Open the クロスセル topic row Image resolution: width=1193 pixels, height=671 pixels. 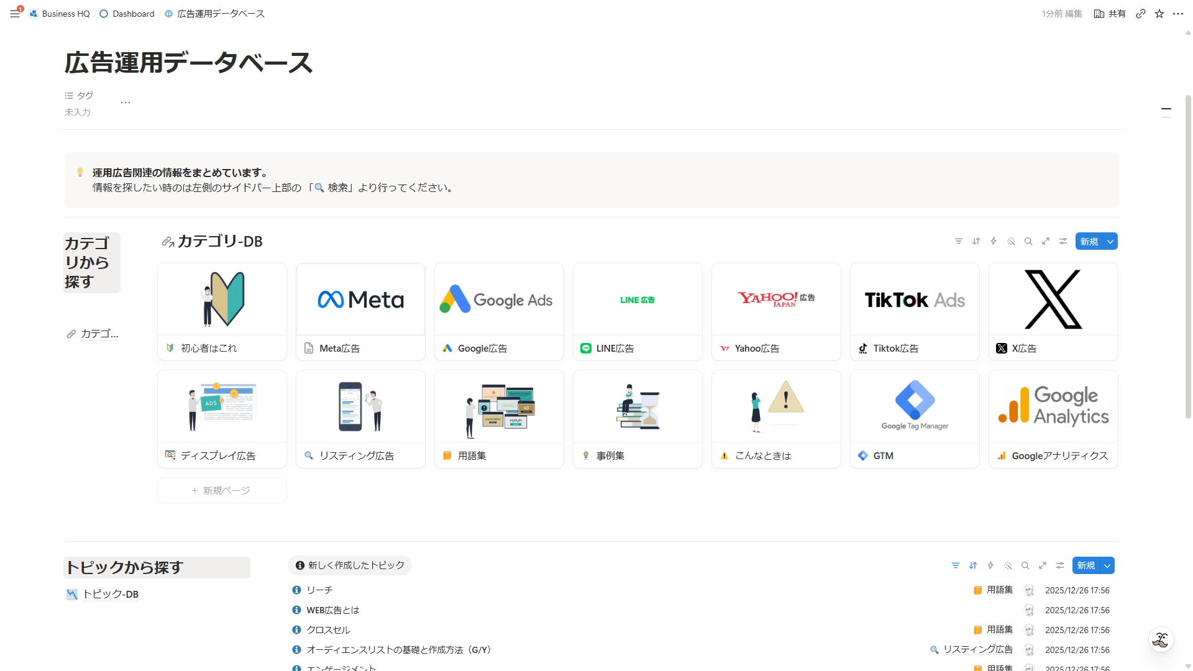(x=701, y=630)
